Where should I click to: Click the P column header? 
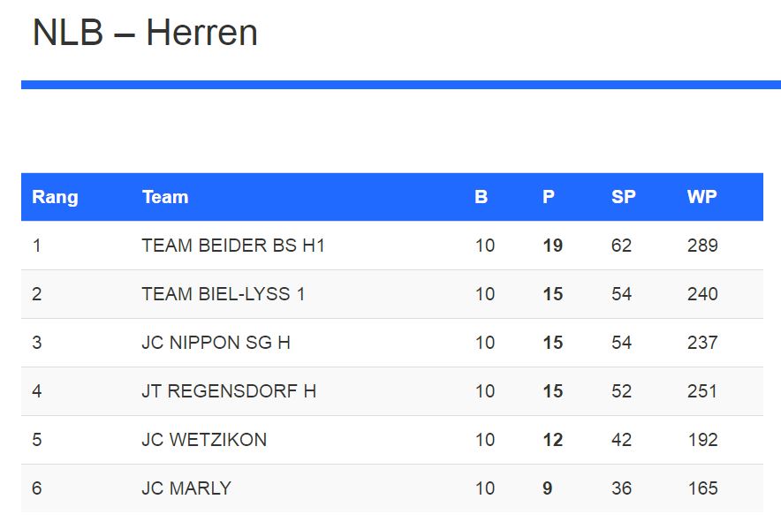[549, 197]
